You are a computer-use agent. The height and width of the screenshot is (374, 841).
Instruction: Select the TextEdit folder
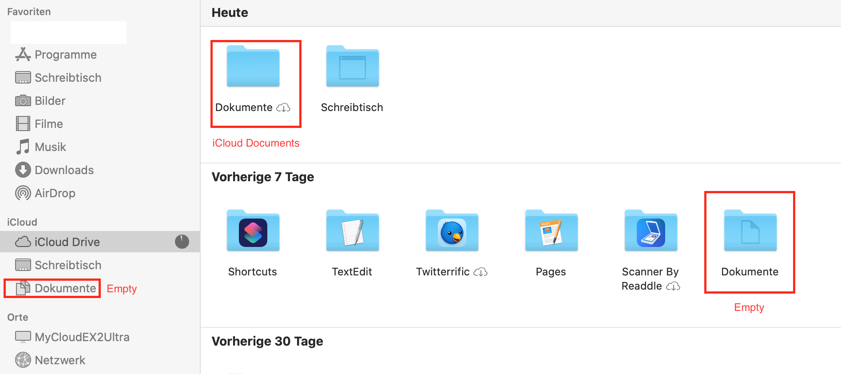(x=353, y=231)
